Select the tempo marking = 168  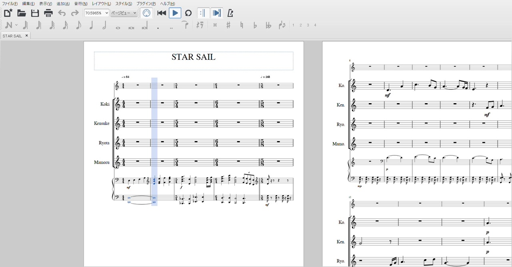coord(265,77)
